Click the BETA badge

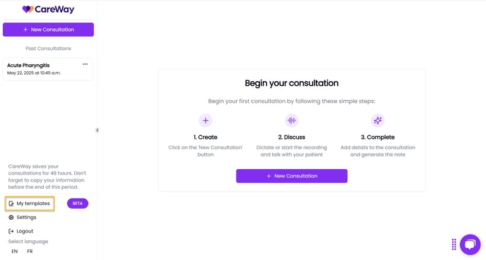[x=78, y=204]
